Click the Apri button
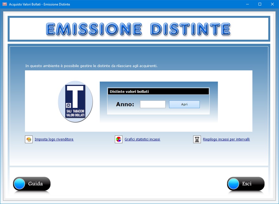Image resolution: width=279 pixels, height=204 pixels. [184, 105]
